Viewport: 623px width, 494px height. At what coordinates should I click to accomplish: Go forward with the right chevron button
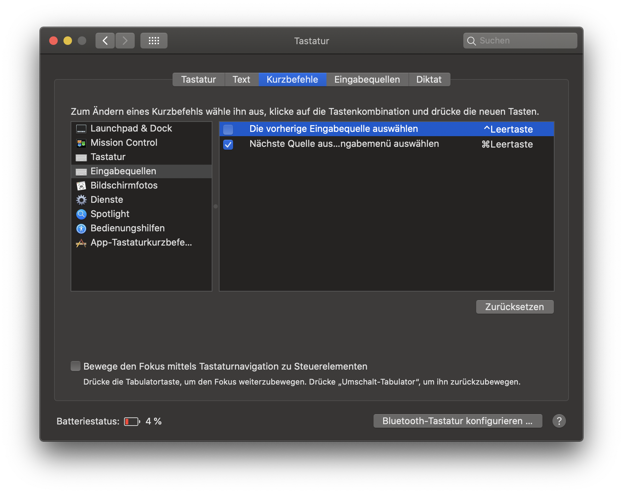pos(125,41)
